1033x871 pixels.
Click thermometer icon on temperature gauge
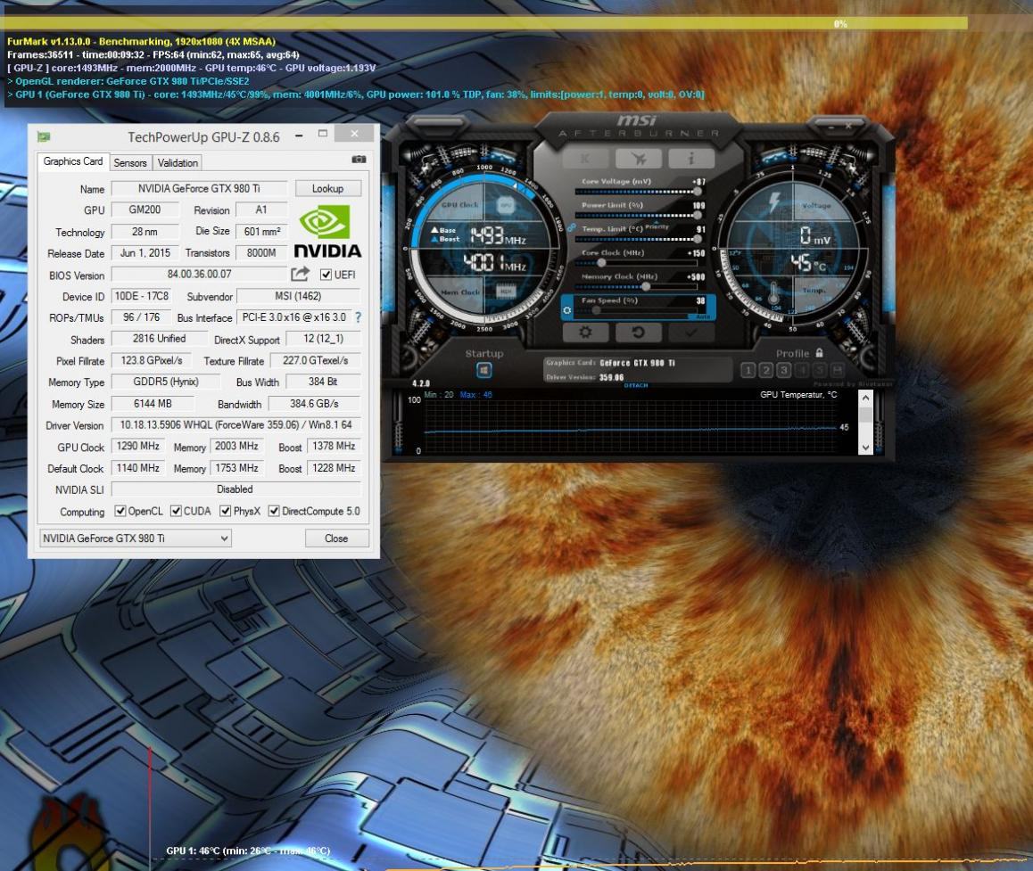pos(774,292)
